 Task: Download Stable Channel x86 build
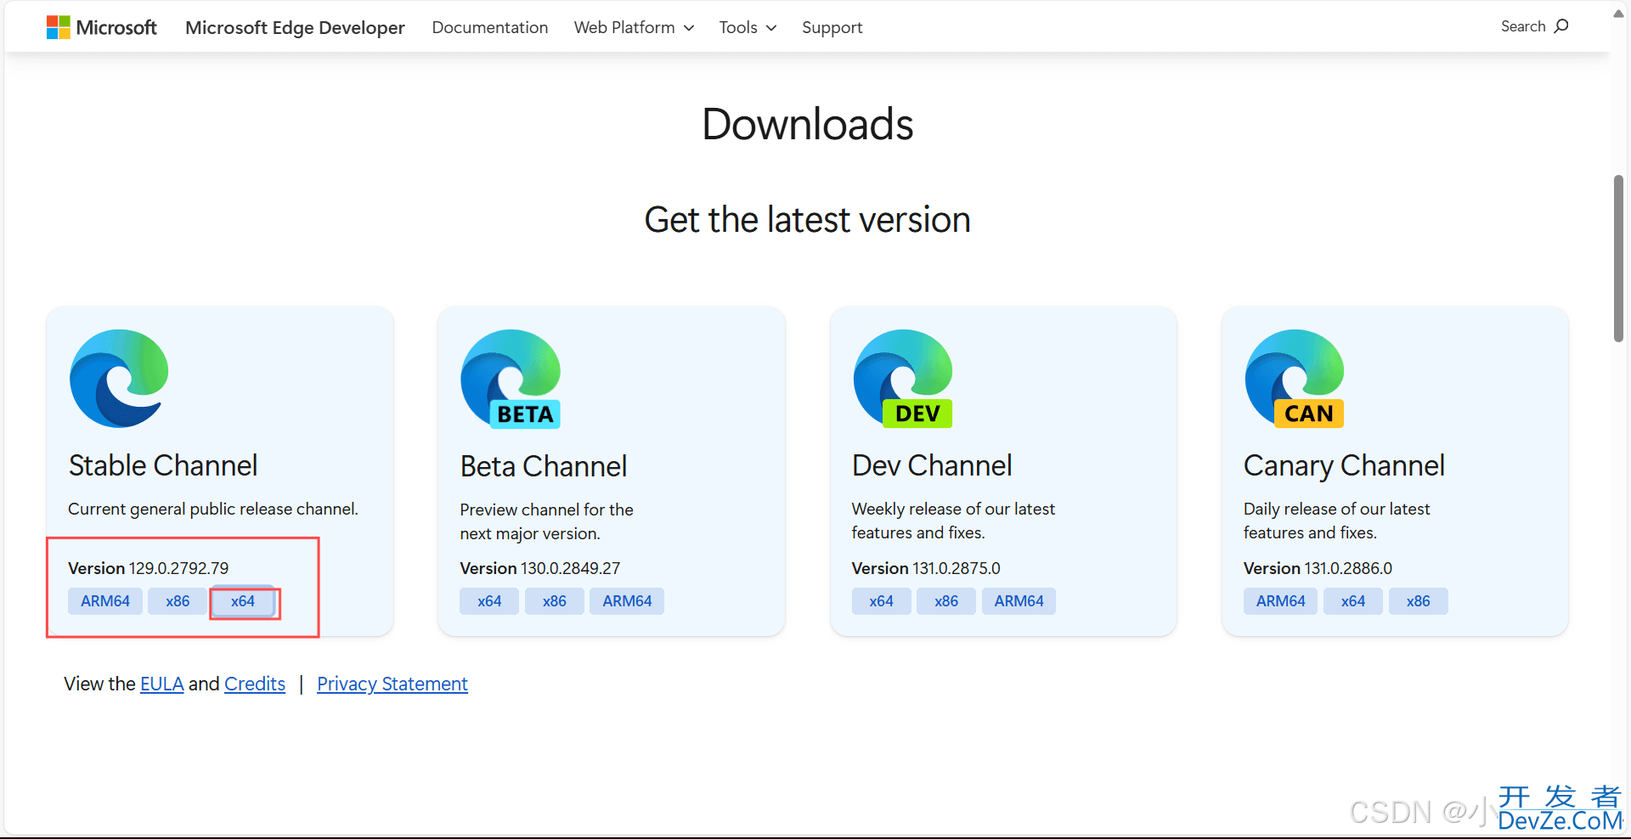[178, 601]
